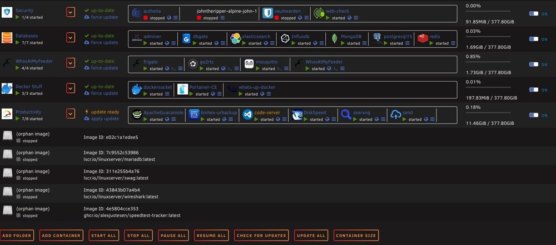The image size is (556, 245).
Task: Open hamburger menu for send
Action: click(x=432, y=119)
